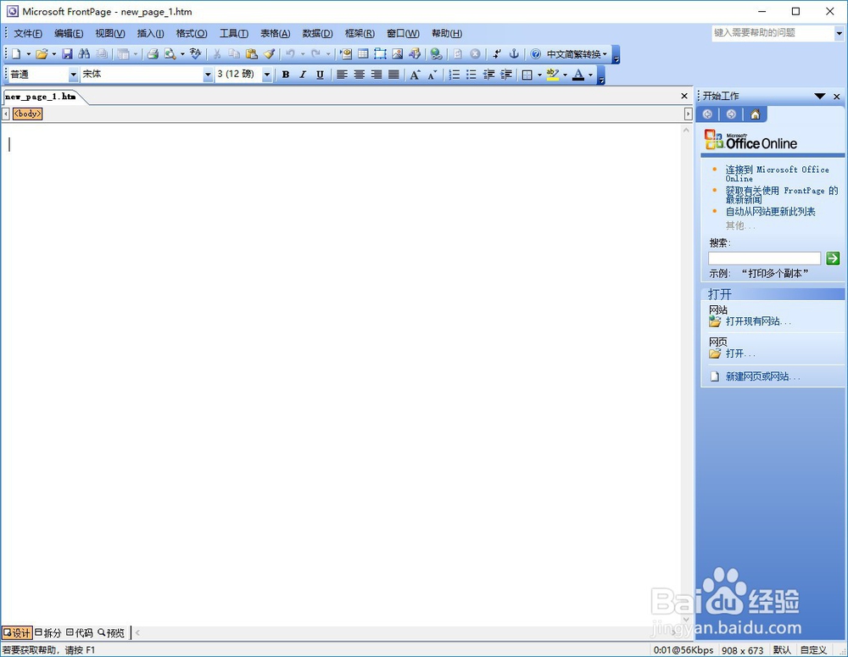Viewport: 848px width, 657px height.
Task: Apply numbered list formatting
Action: point(455,75)
